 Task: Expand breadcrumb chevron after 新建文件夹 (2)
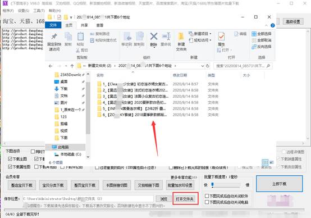tap(115, 66)
